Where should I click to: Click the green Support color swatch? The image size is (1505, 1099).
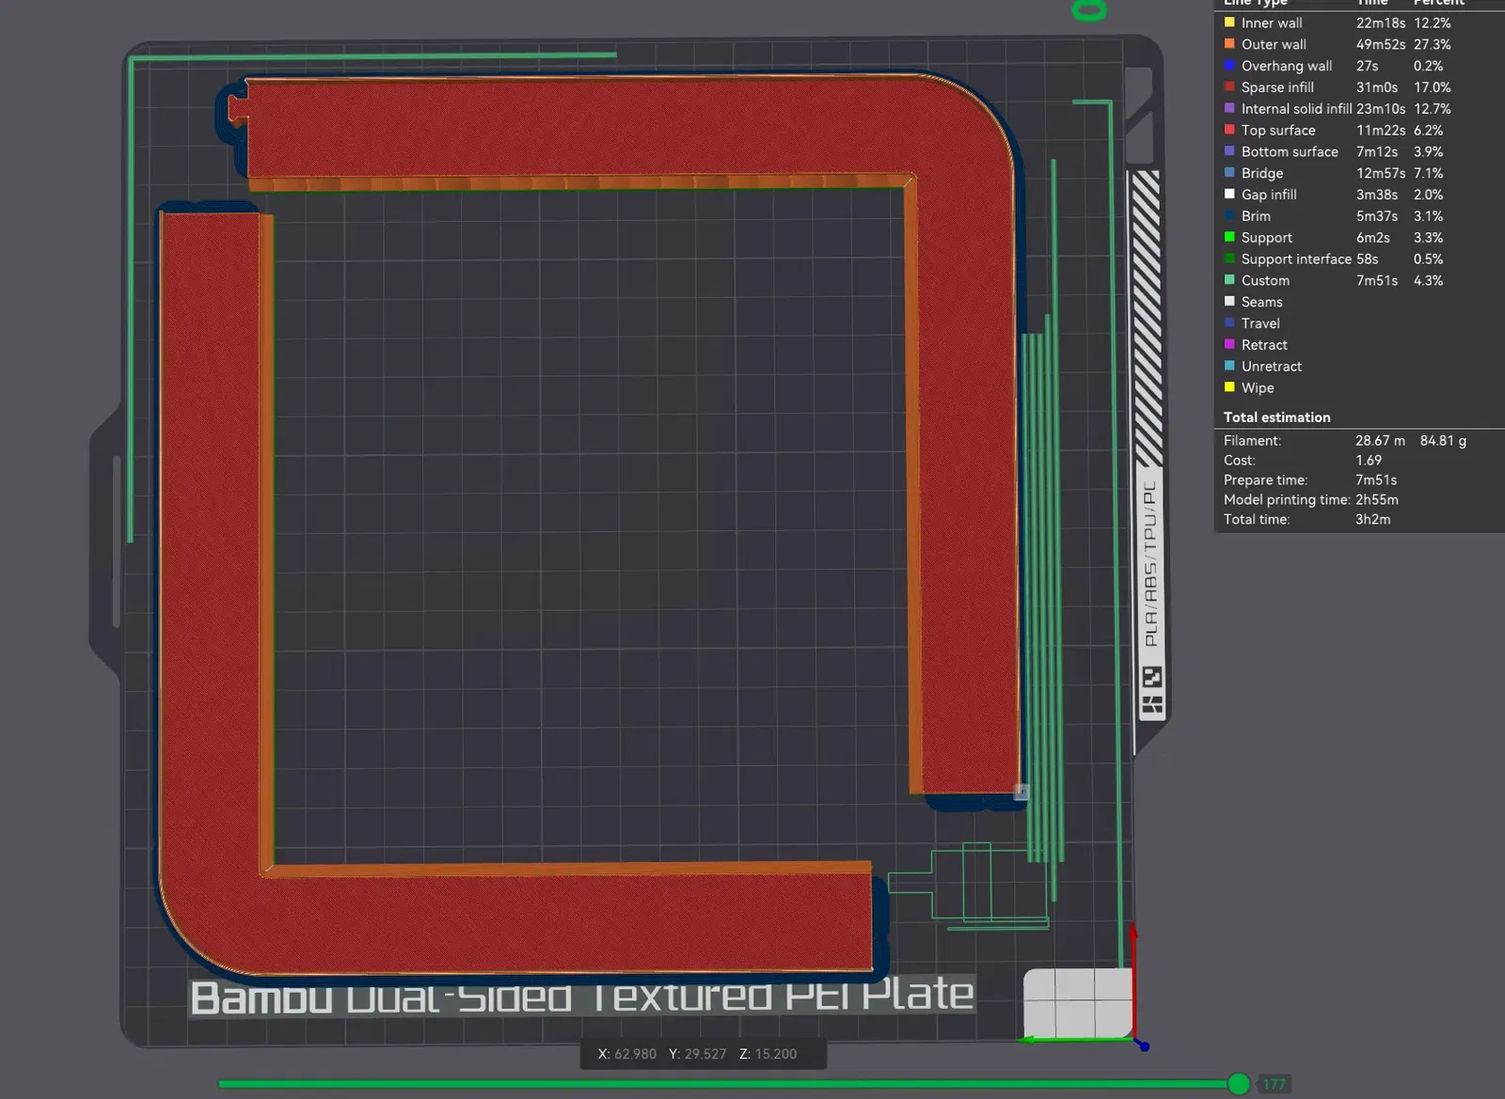coord(1229,238)
